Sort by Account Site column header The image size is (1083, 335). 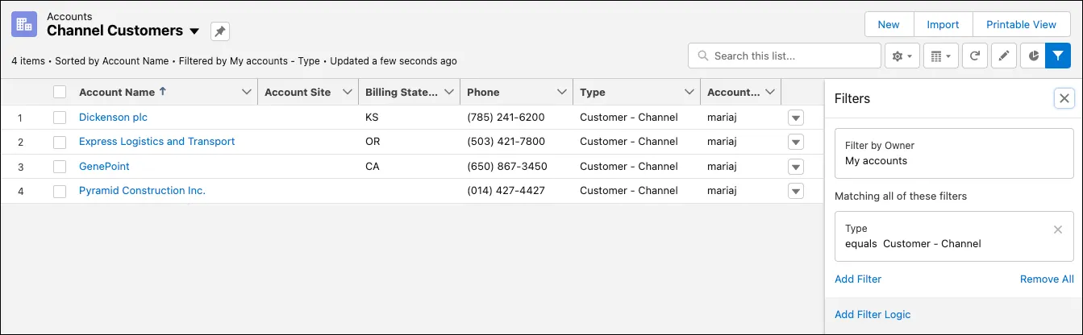click(298, 93)
